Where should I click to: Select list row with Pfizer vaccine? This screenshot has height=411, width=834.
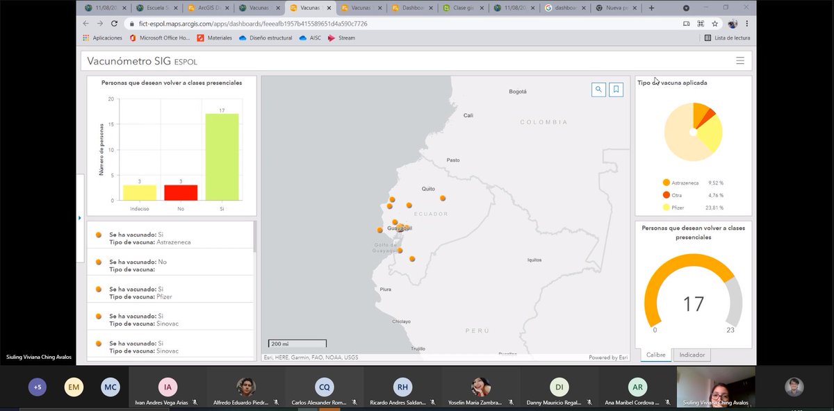coord(170,289)
